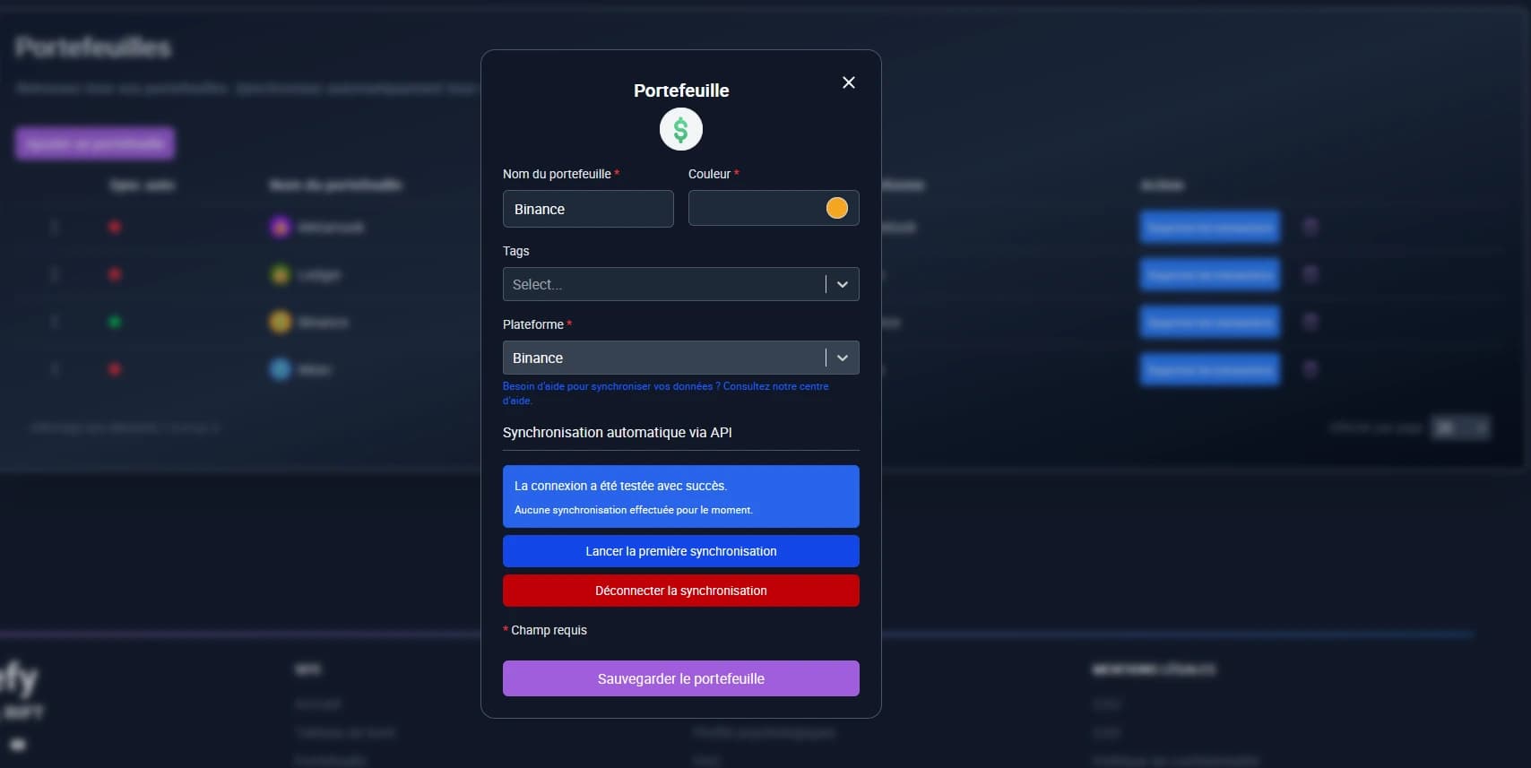Click the connection success message banner
Image resolution: width=1531 pixels, height=768 pixels.
(680, 496)
